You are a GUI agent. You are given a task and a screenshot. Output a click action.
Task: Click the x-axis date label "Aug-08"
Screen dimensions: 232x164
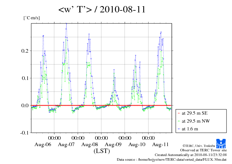coord(90,144)
